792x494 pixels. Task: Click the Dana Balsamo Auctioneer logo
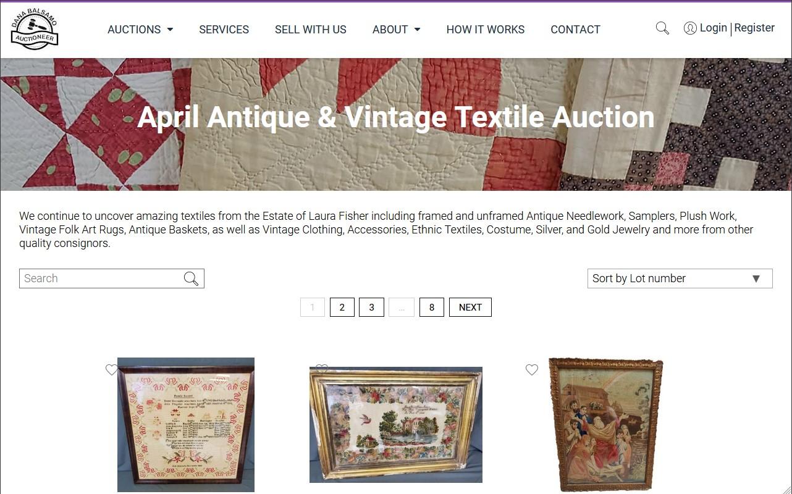35,29
